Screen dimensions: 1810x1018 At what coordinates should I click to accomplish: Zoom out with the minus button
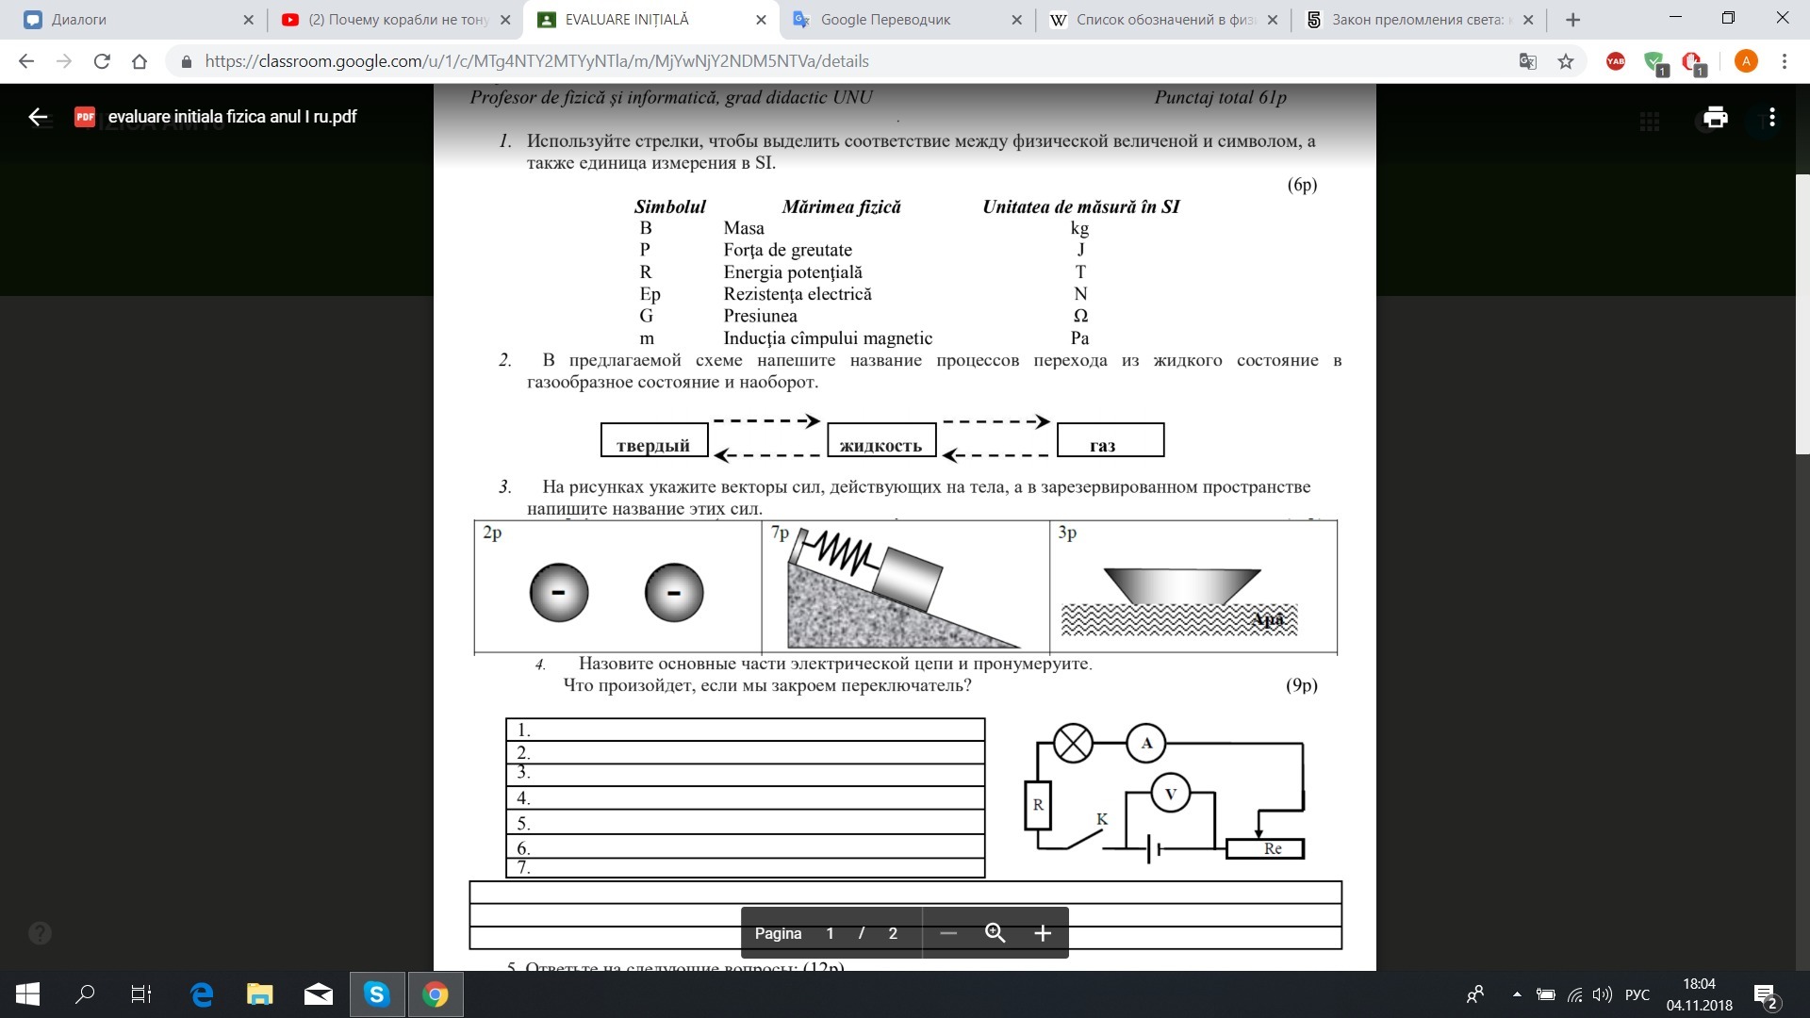click(x=948, y=933)
